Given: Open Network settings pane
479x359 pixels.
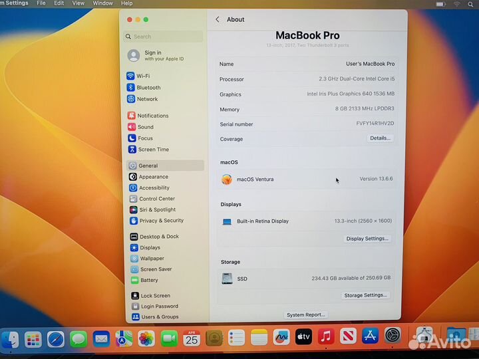Looking at the screenshot, I should tap(142, 99).
